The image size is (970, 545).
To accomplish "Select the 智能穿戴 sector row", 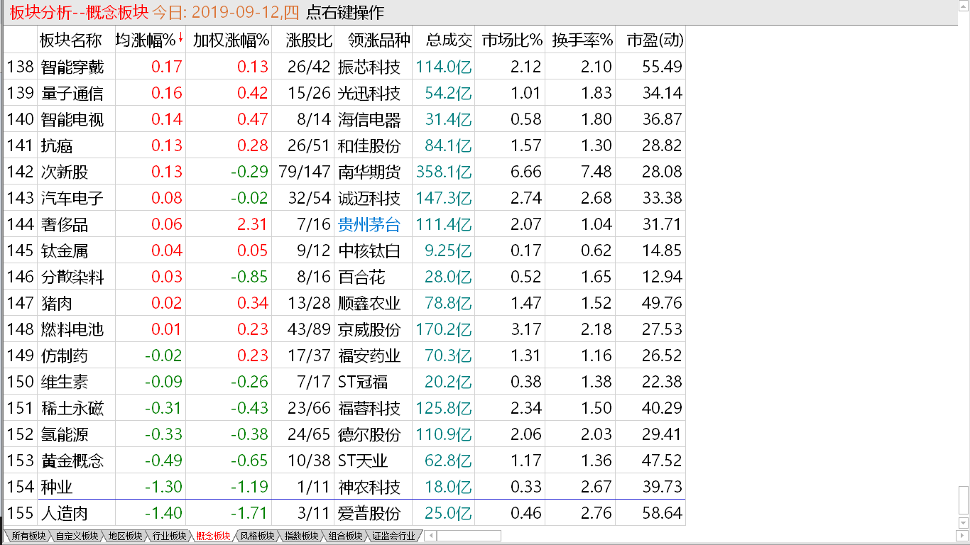I will click(344, 67).
